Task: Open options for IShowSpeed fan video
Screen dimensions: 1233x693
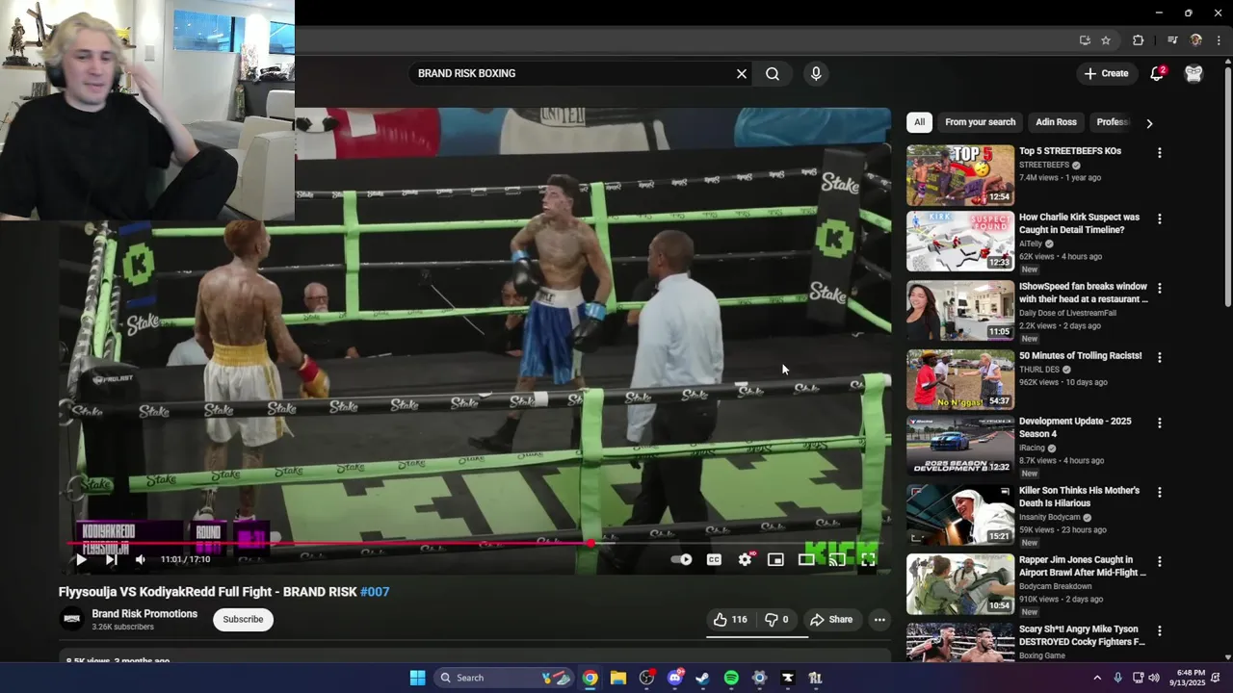Action: pyautogui.click(x=1160, y=288)
